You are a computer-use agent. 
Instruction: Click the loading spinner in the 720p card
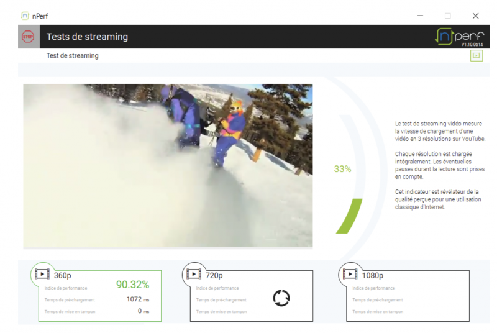coord(281,298)
